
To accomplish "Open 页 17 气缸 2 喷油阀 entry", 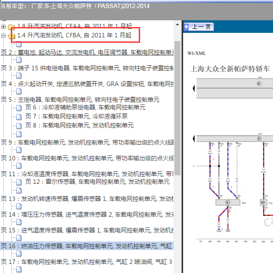I will (x=86, y=262).
